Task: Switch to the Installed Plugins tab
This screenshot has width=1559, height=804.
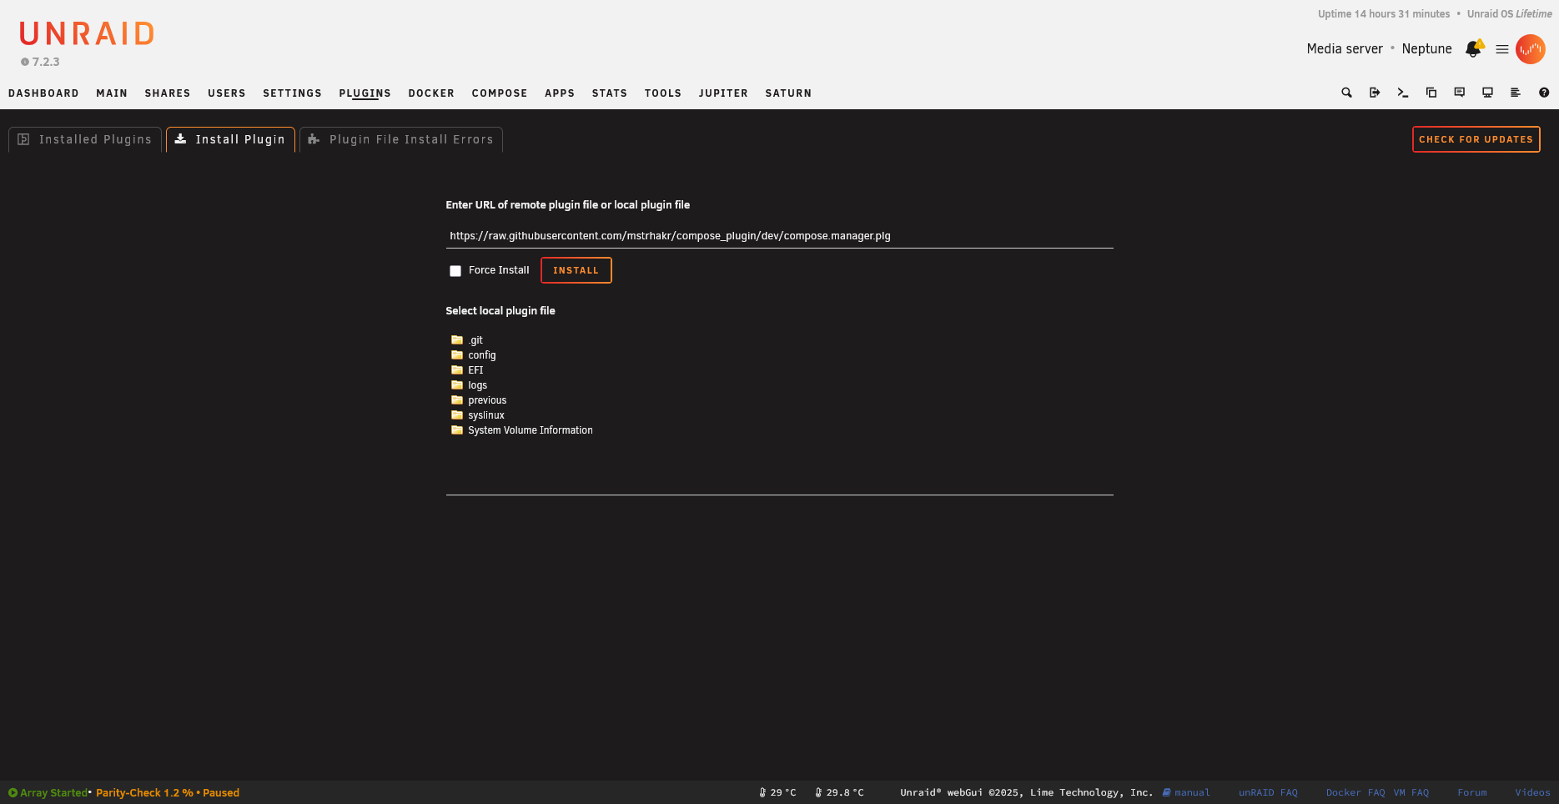Action: [x=83, y=139]
